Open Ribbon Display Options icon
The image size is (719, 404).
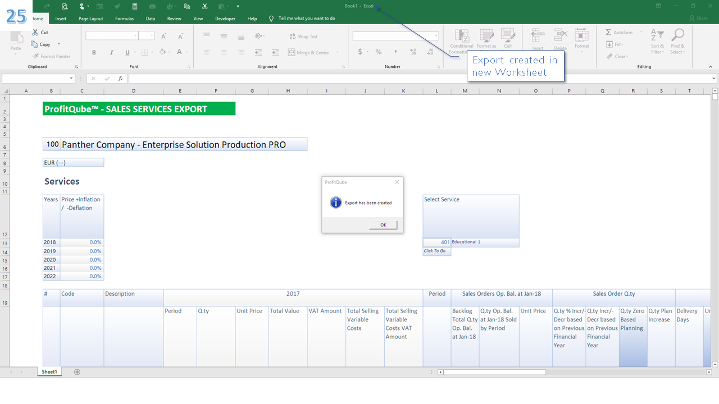point(659,6)
